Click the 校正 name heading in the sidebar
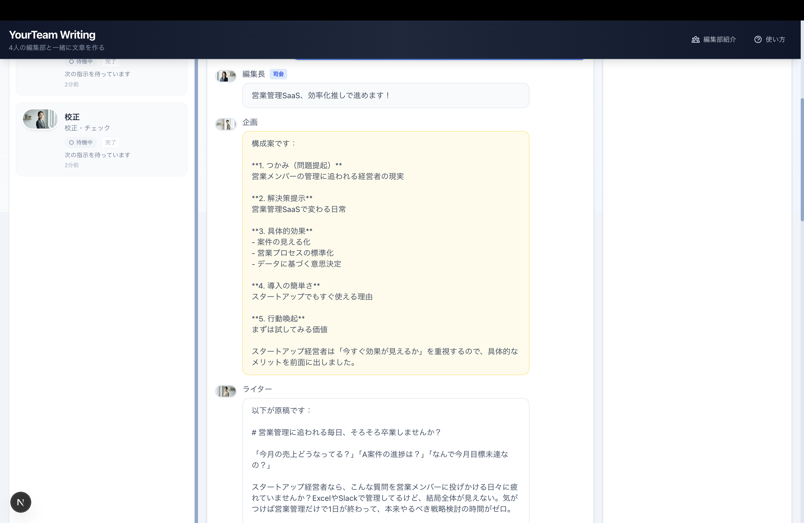The width and height of the screenshot is (804, 523). 72,117
